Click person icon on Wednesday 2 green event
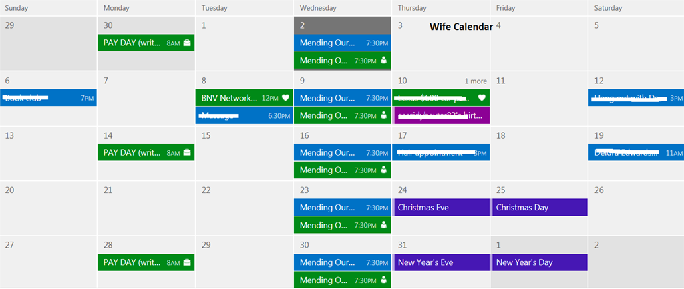Screen dimensions: 684x289 click(x=384, y=60)
